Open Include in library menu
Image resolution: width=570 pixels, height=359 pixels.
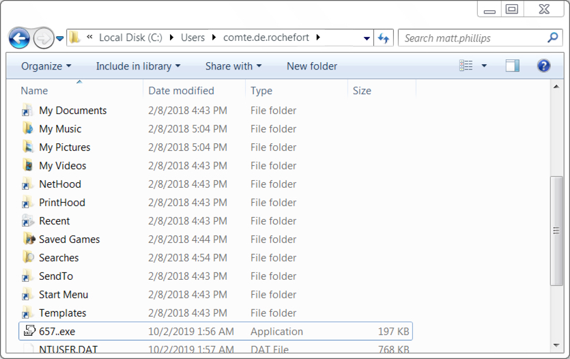[x=138, y=66]
